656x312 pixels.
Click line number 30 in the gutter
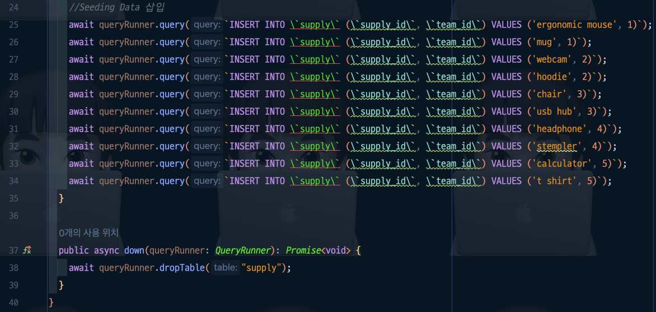(x=13, y=112)
